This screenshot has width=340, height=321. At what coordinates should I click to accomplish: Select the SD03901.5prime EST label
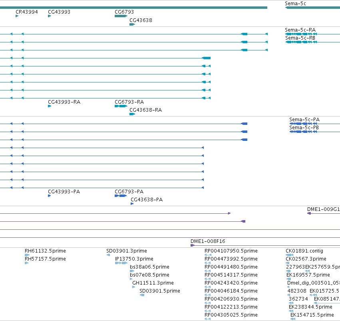tap(160, 291)
